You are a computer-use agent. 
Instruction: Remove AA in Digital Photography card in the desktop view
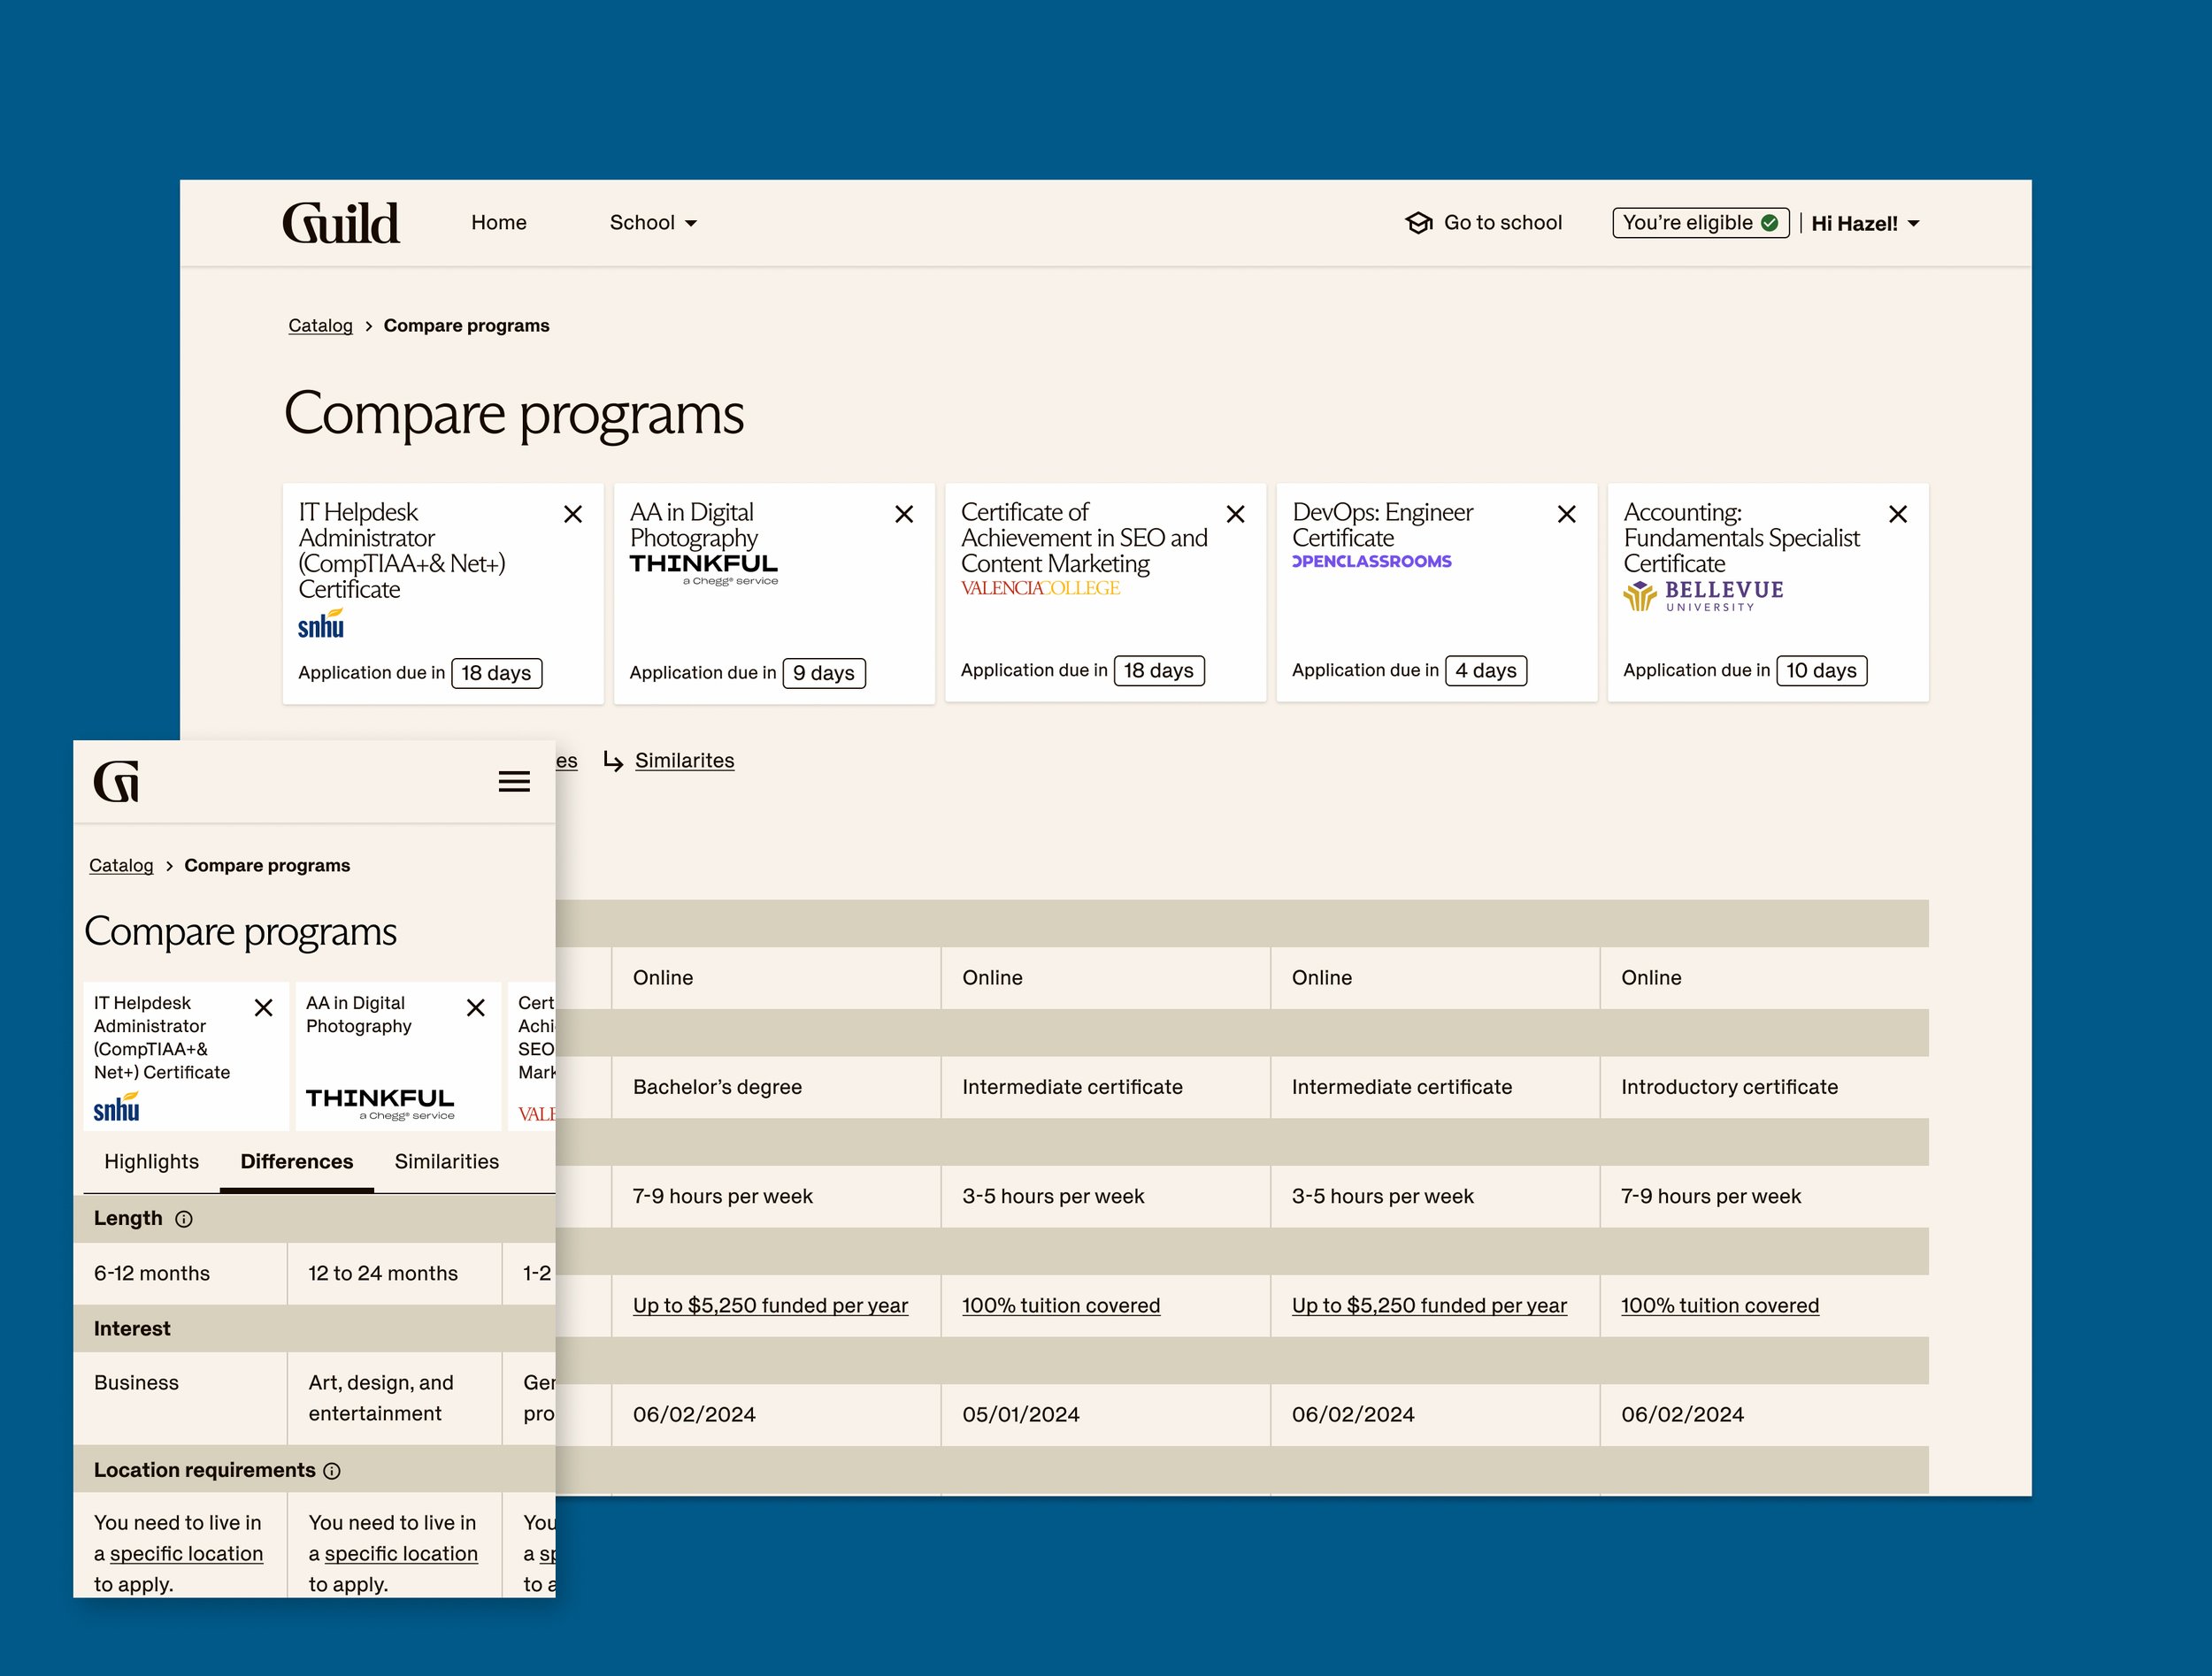[x=904, y=514]
